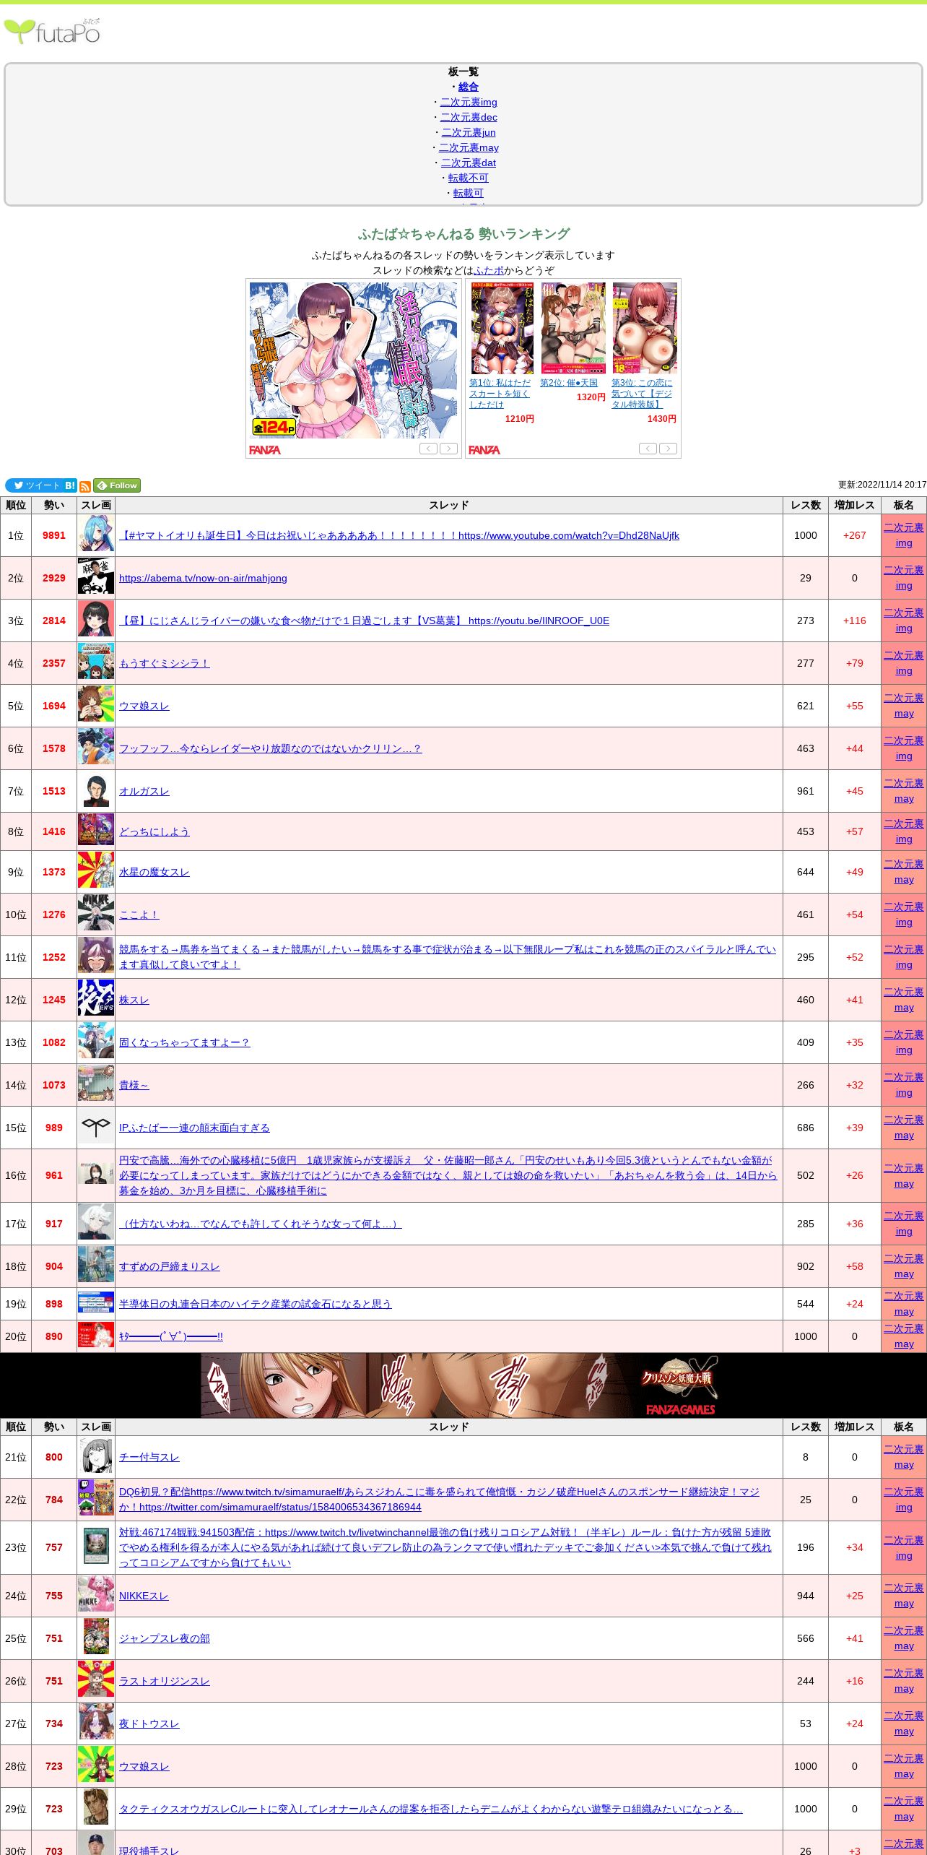Click the right ad banner's next arrow
Image resolution: width=927 pixels, height=1855 pixels.
(668, 449)
